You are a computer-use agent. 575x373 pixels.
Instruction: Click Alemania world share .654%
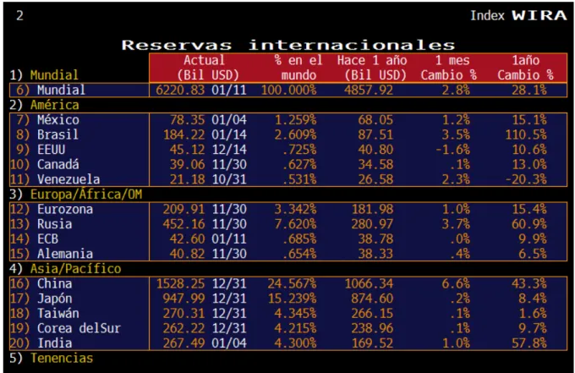point(299,254)
